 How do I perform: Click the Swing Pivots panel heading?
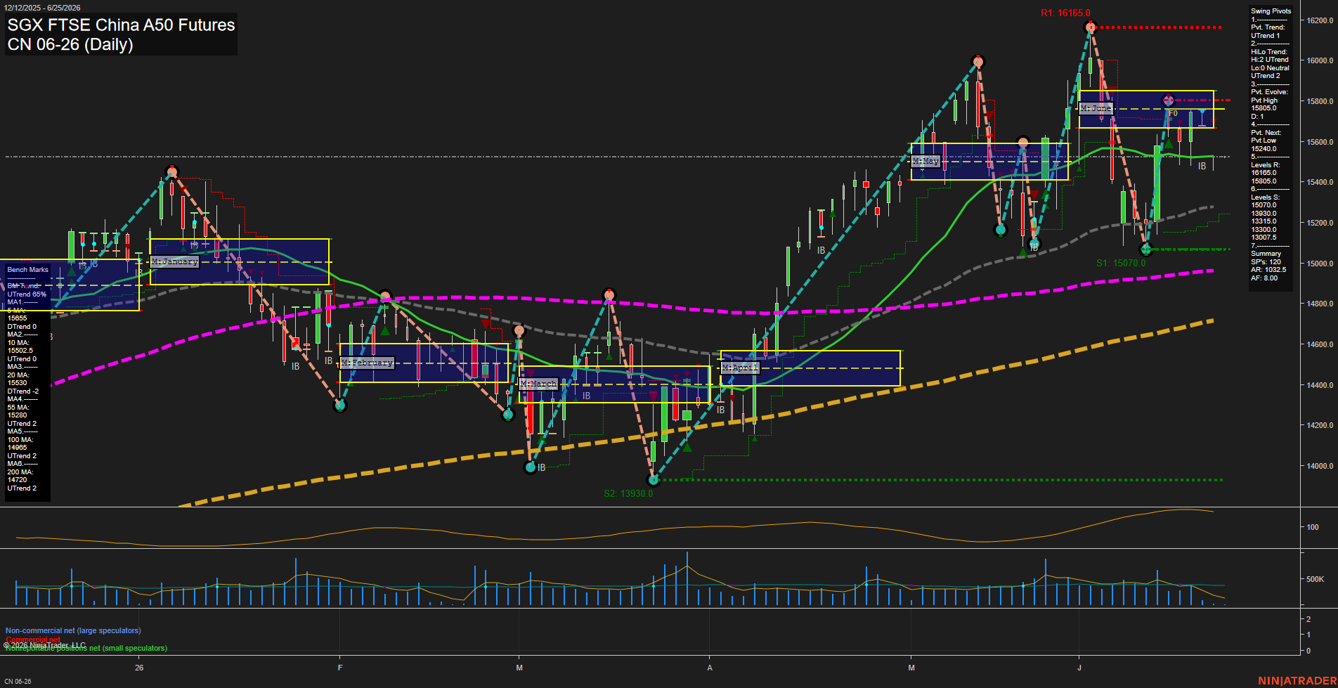[x=1271, y=11]
